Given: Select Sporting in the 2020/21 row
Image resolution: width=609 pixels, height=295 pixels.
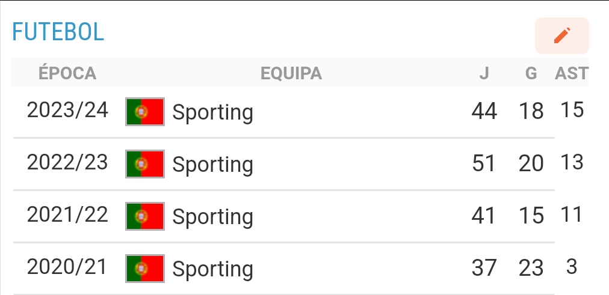Looking at the screenshot, I should pos(212,269).
